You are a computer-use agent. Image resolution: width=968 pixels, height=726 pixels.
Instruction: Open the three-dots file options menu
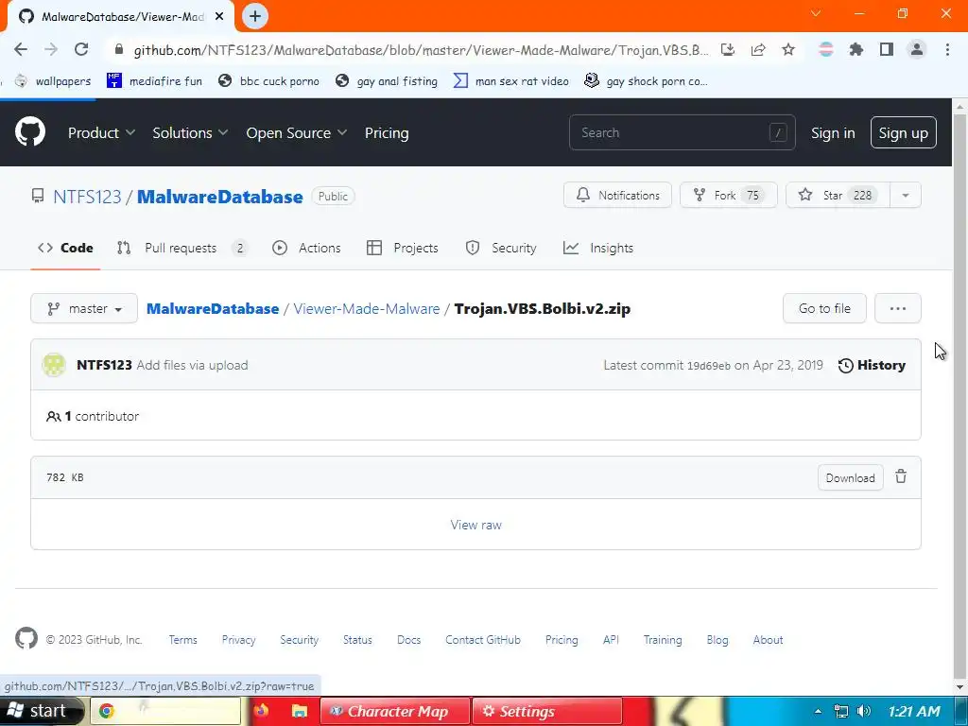coord(898,308)
